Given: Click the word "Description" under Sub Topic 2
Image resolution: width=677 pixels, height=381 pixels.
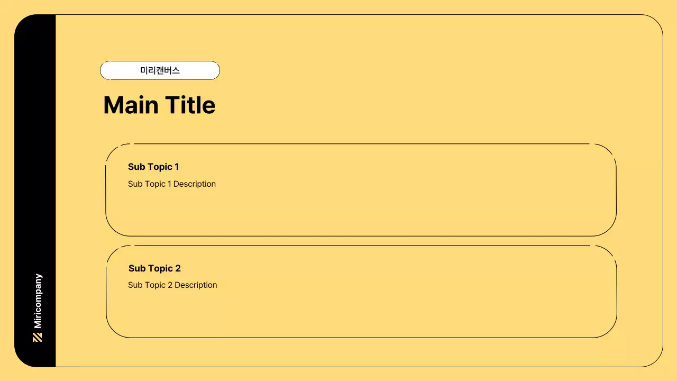Looking at the screenshot, I should click(196, 285).
